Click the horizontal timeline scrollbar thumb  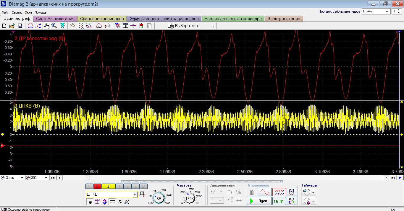coord(87,178)
